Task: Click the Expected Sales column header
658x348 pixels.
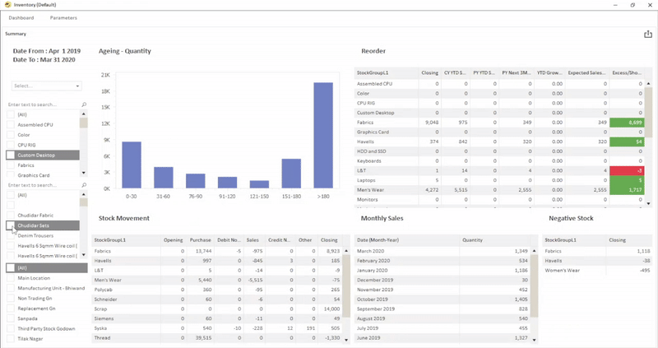Action: point(586,72)
